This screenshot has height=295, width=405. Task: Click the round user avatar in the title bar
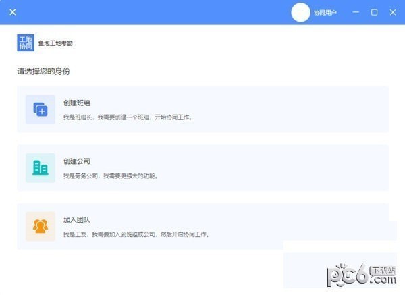[x=302, y=12]
